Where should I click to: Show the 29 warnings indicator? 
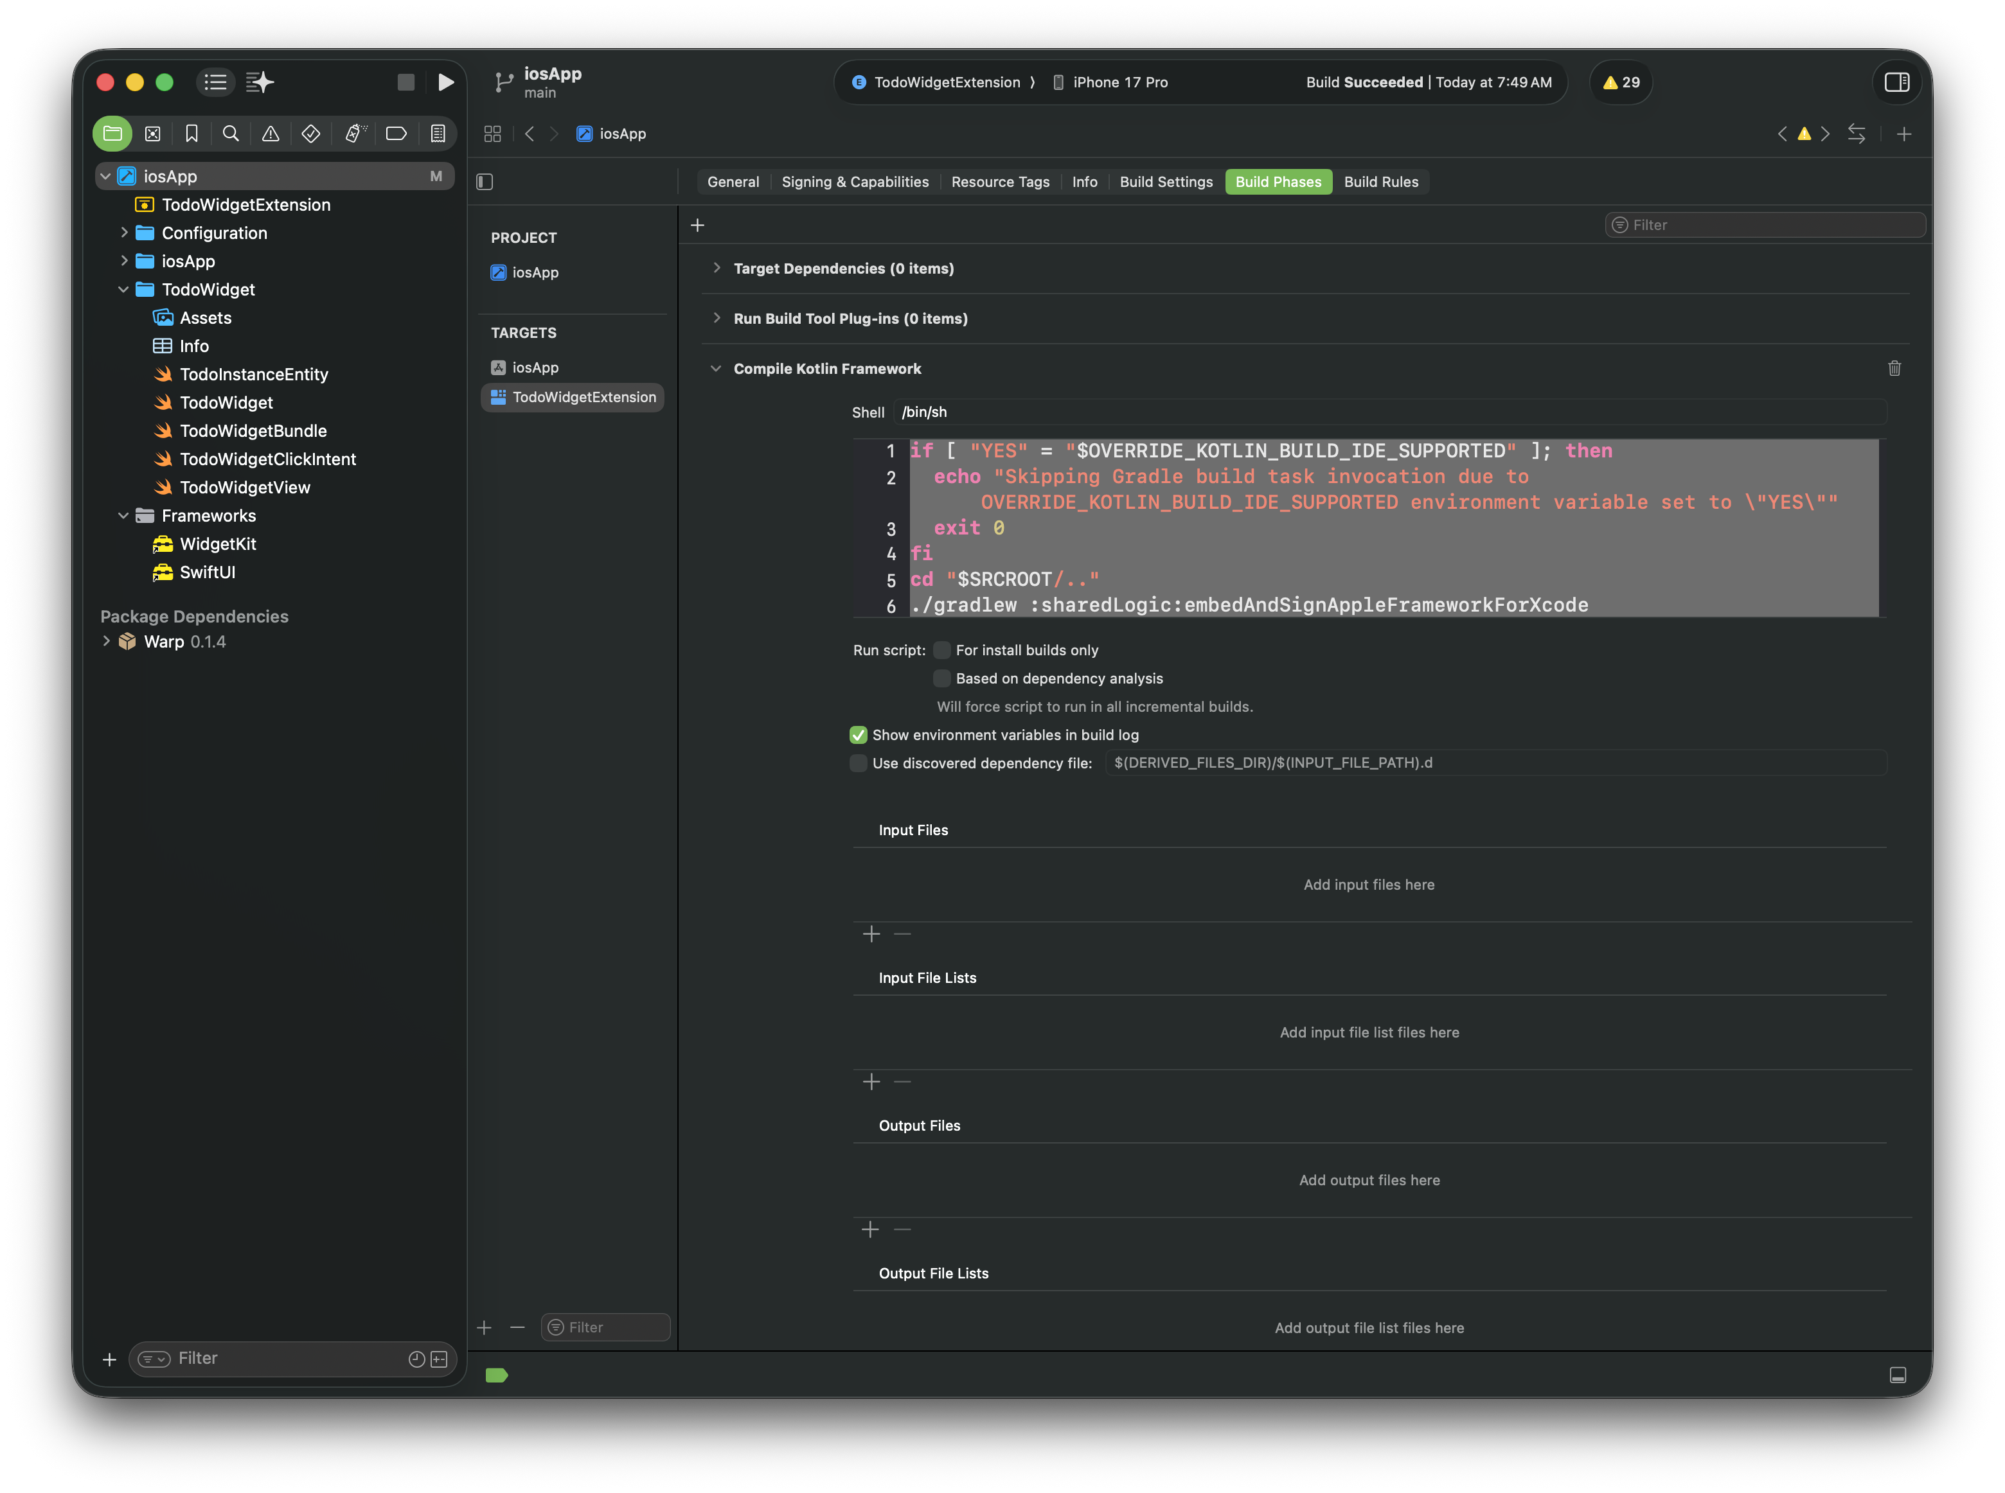1621,82
